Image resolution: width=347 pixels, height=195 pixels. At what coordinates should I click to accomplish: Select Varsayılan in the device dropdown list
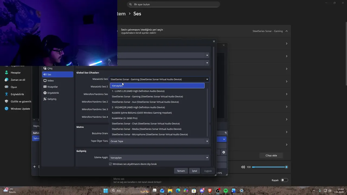[x=157, y=86]
